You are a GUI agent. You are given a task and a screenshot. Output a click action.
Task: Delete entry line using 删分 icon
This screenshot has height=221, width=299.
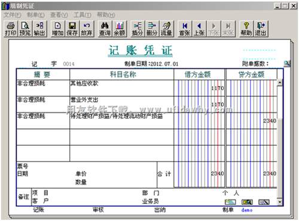(x=152, y=29)
